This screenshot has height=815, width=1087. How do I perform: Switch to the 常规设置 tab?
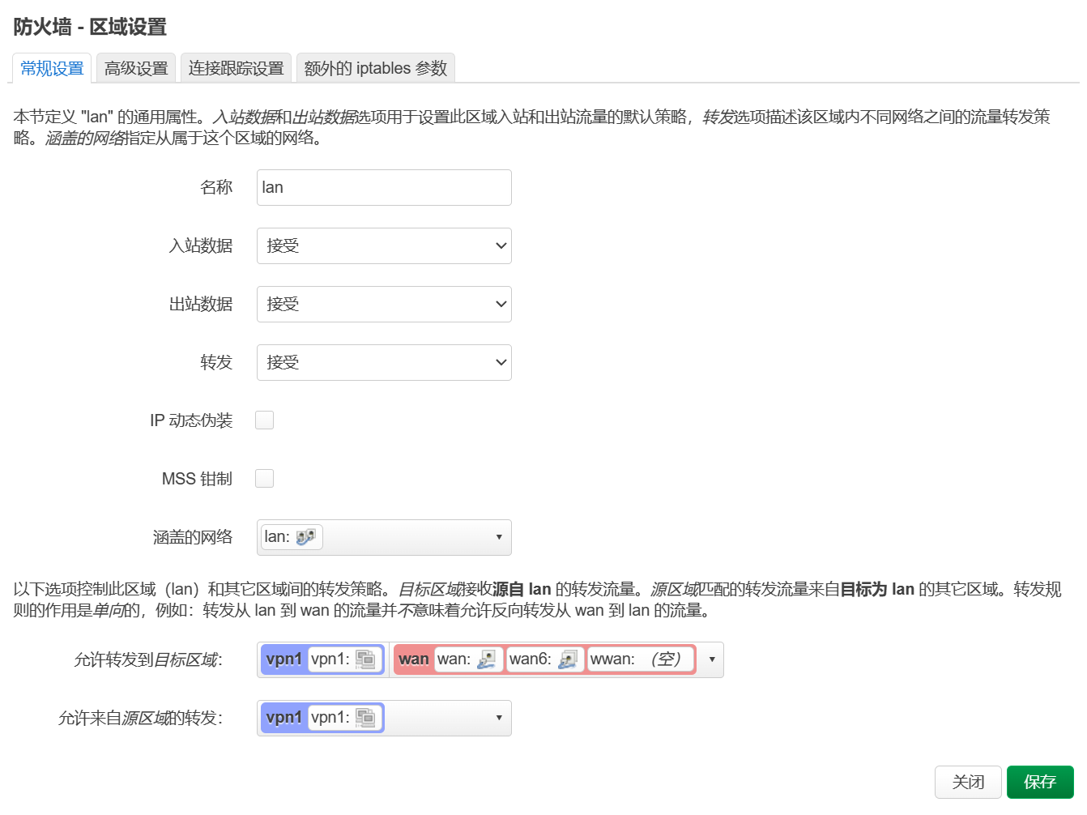[52, 68]
